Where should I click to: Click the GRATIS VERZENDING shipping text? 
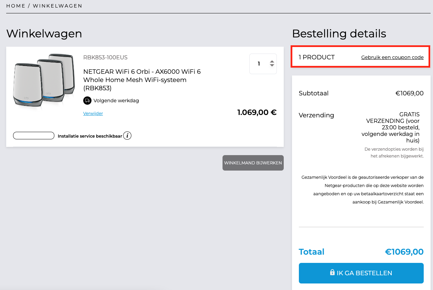click(391, 127)
